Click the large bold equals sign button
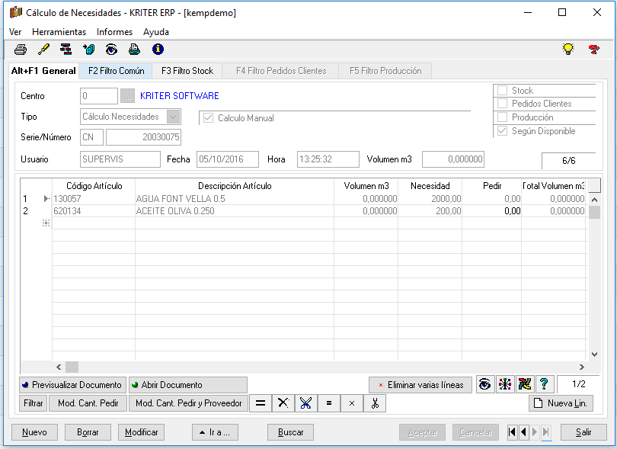The width and height of the screenshot is (617, 449). click(261, 403)
